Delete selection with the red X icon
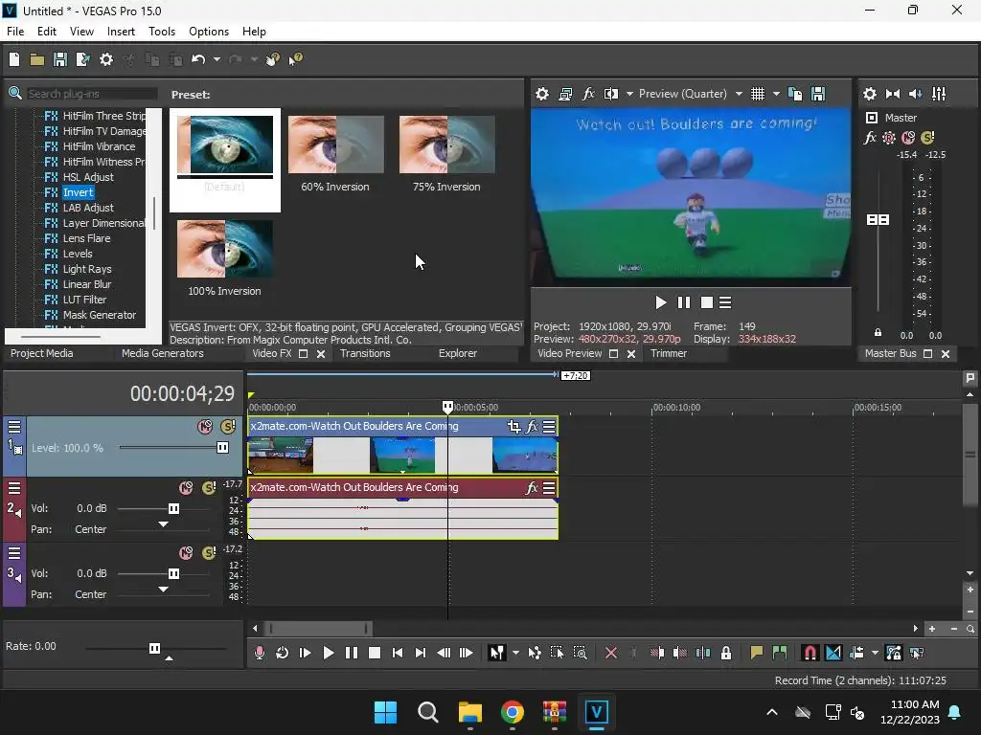 pos(611,653)
